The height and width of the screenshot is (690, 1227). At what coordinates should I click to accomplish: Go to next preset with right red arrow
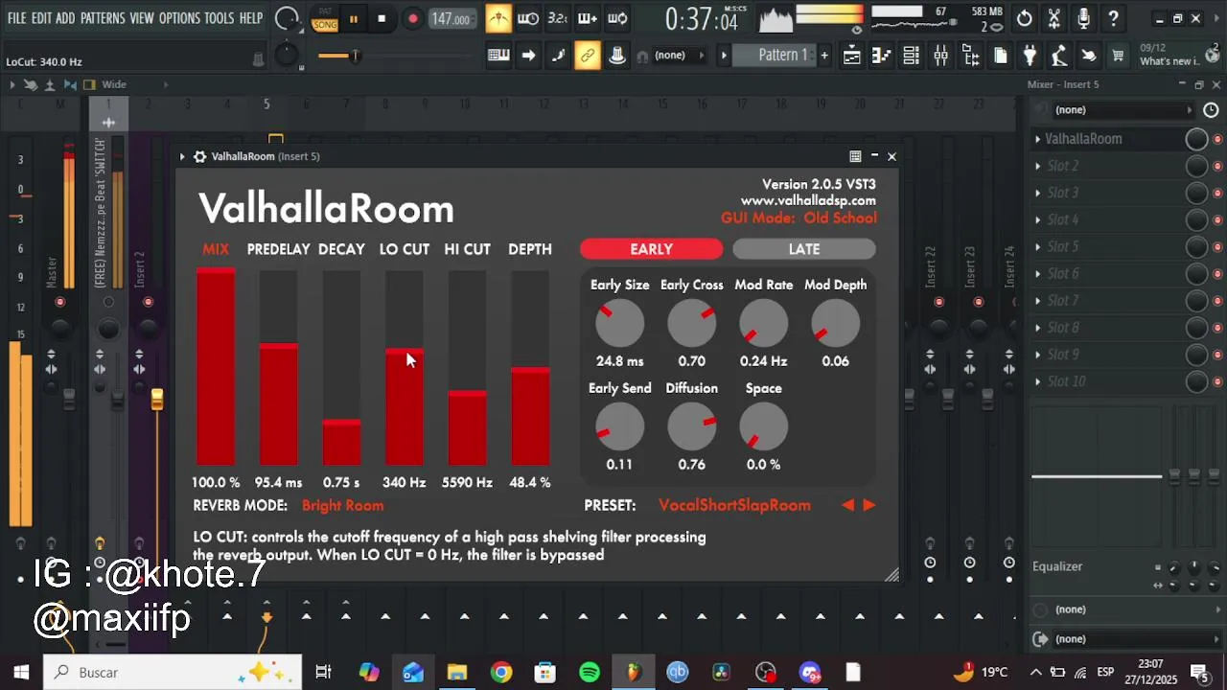click(x=869, y=505)
